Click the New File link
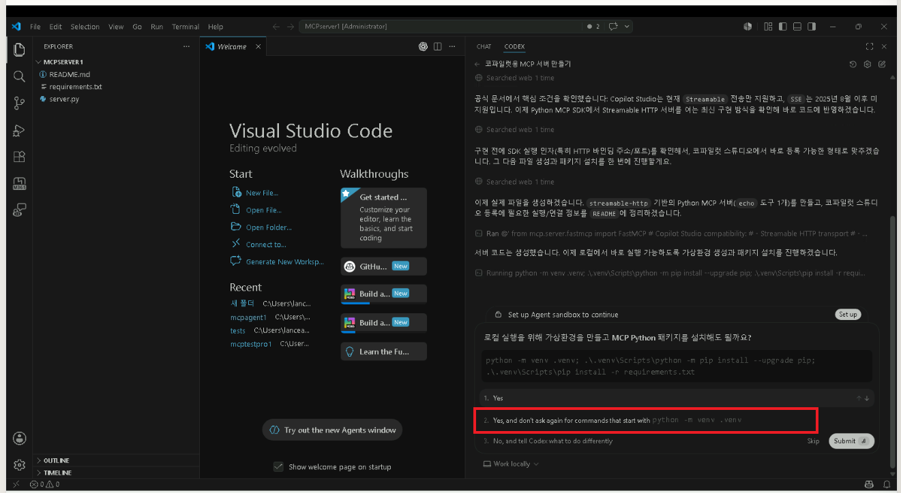The width and height of the screenshot is (901, 493). coord(262,193)
